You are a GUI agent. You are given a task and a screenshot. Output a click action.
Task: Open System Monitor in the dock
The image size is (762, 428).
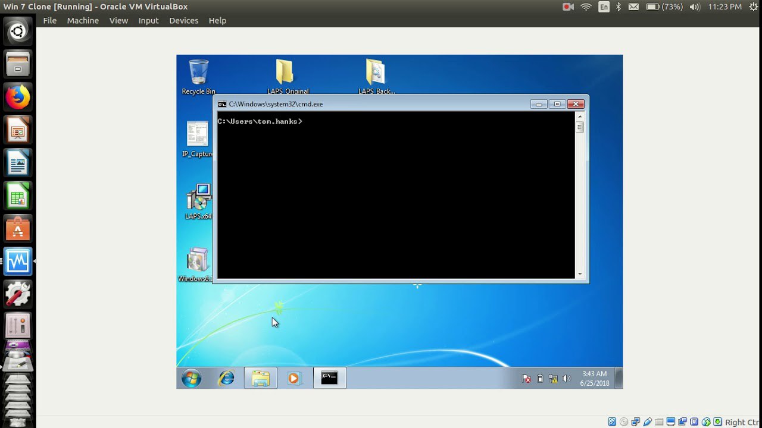(18, 261)
